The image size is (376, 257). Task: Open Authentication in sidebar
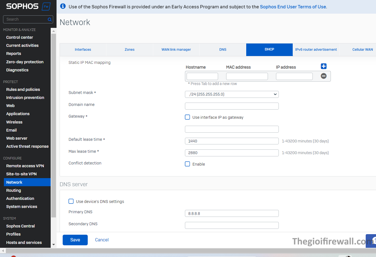20,198
